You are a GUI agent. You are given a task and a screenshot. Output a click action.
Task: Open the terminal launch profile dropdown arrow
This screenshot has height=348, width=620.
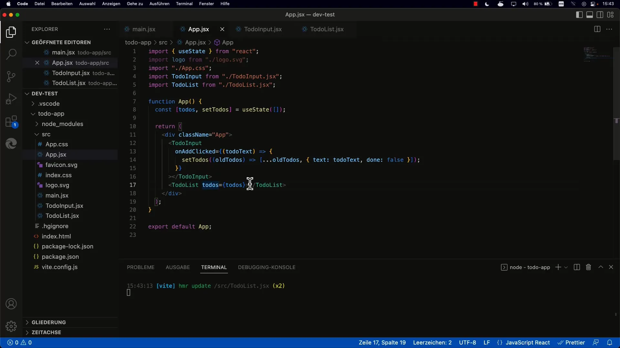tap(566, 267)
